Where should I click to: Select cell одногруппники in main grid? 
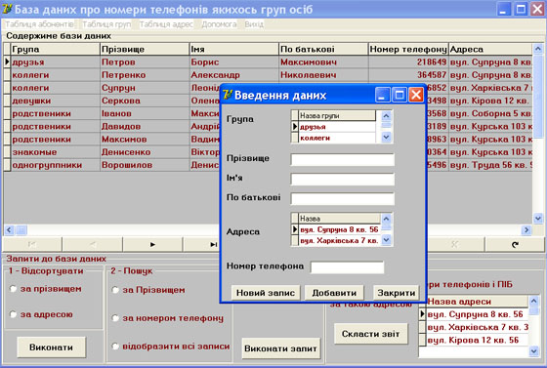(x=55, y=165)
